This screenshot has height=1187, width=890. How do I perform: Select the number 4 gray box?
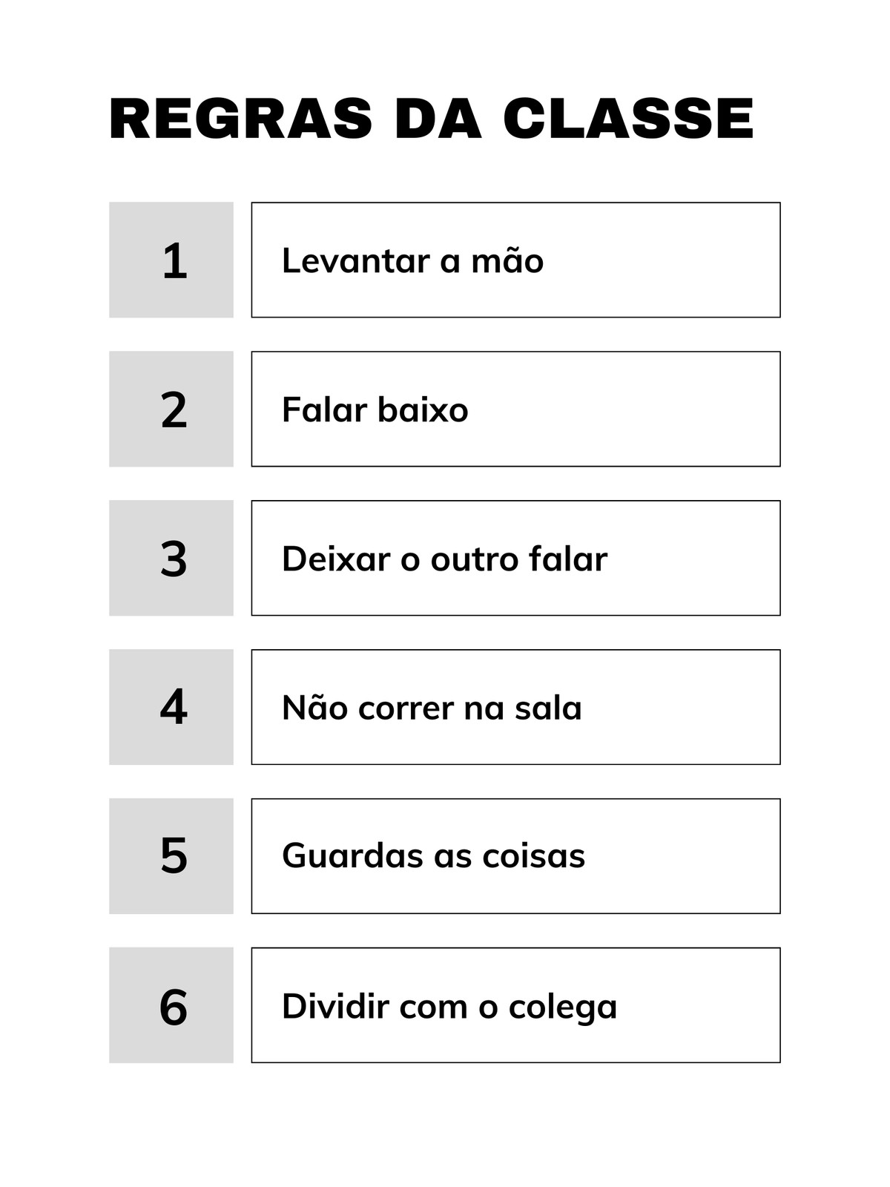[x=171, y=707]
